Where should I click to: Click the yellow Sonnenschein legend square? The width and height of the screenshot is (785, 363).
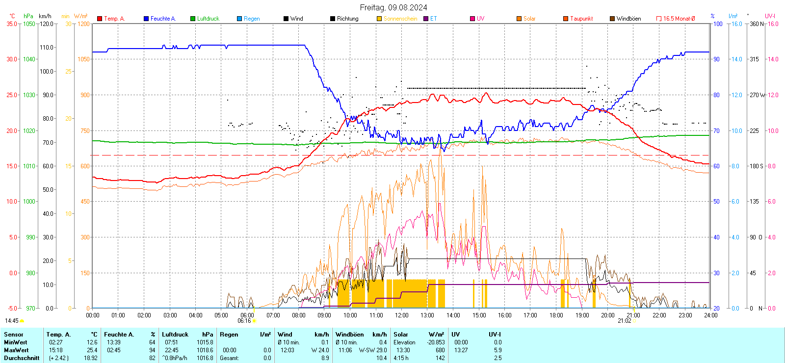[379, 19]
